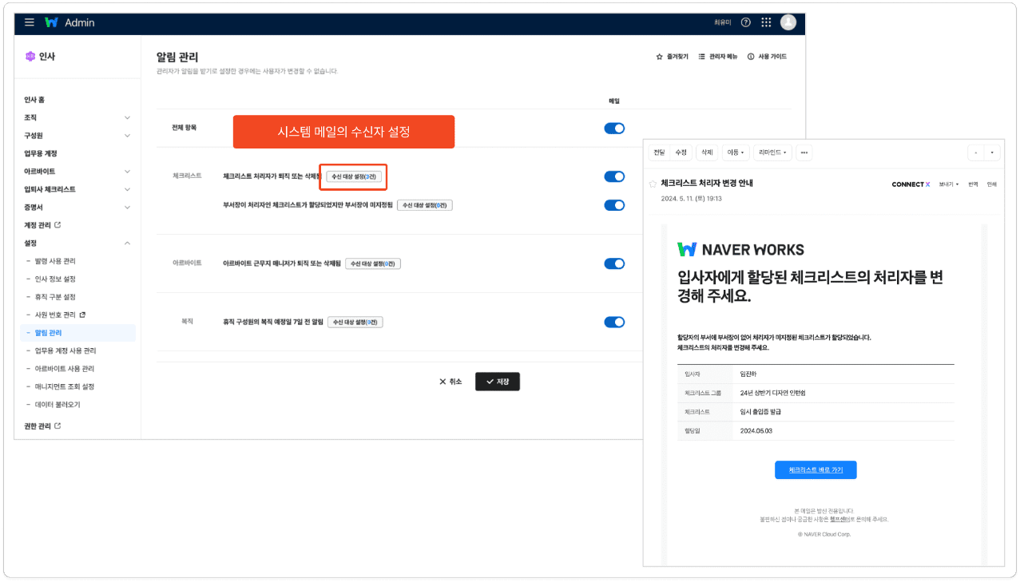Collapse the 설정 sidebar section
This screenshot has width=1020, height=582.
point(127,243)
